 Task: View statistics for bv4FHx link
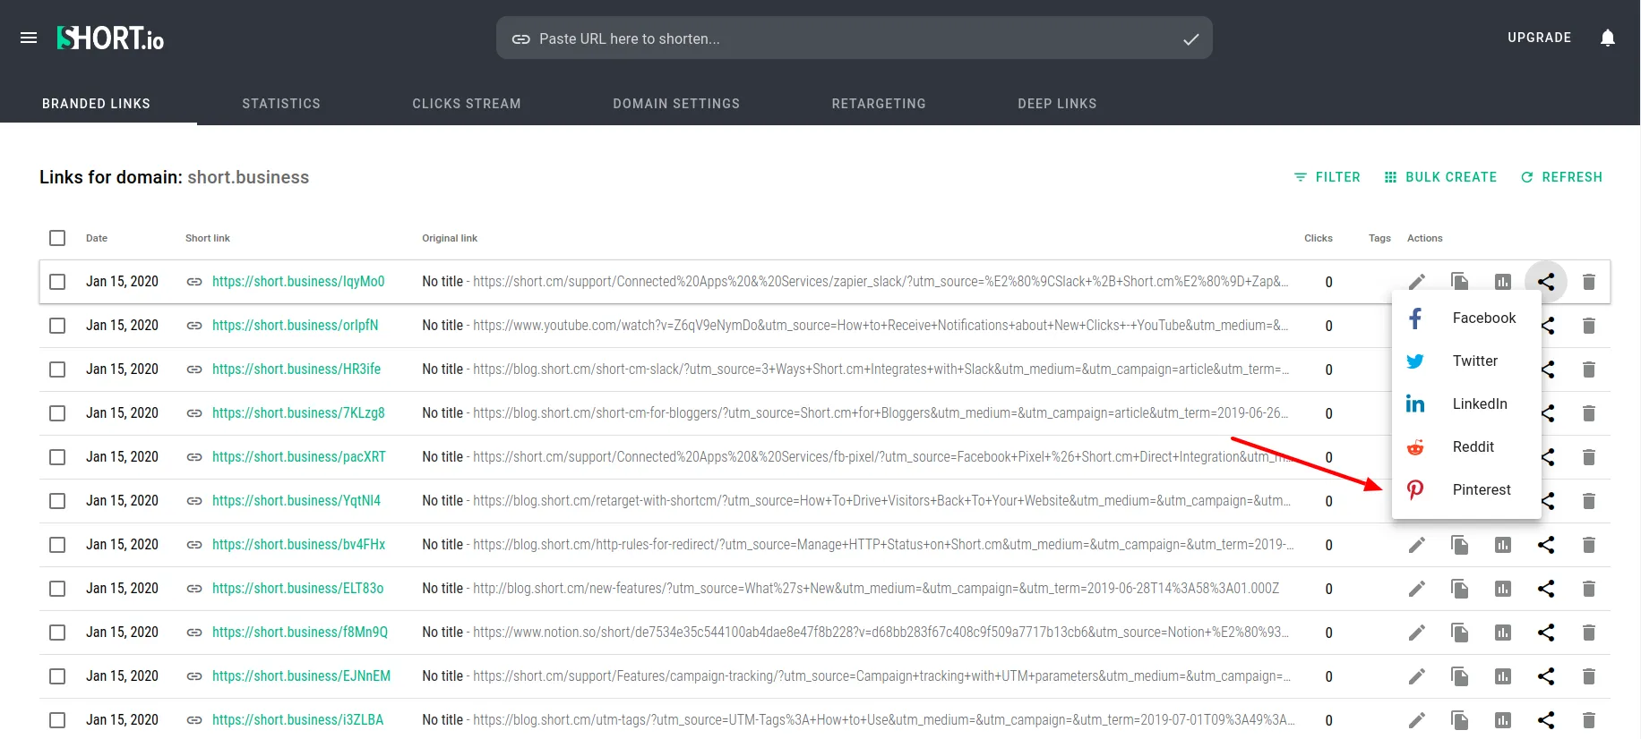[x=1503, y=545]
